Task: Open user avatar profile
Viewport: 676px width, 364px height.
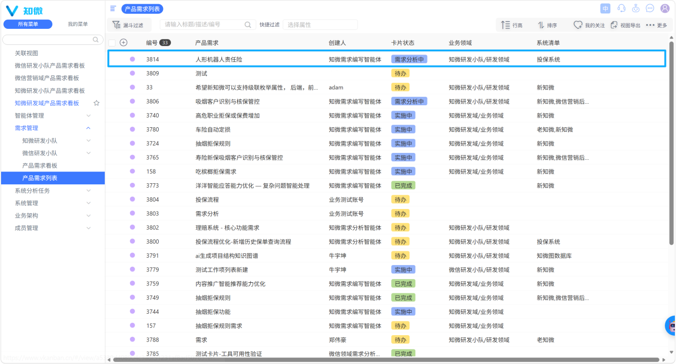Action: tap(665, 9)
